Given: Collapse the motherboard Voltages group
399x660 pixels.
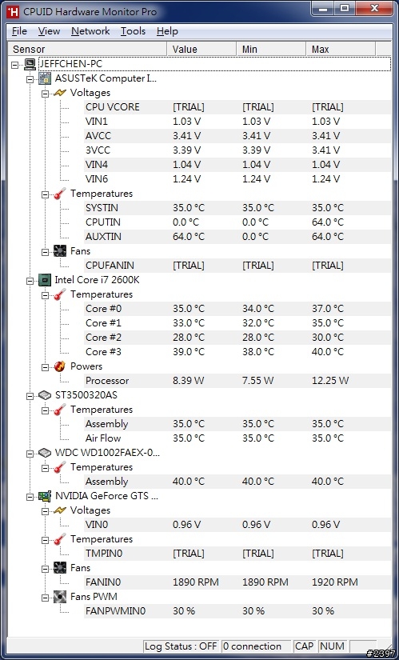Looking at the screenshot, I should point(45,93).
